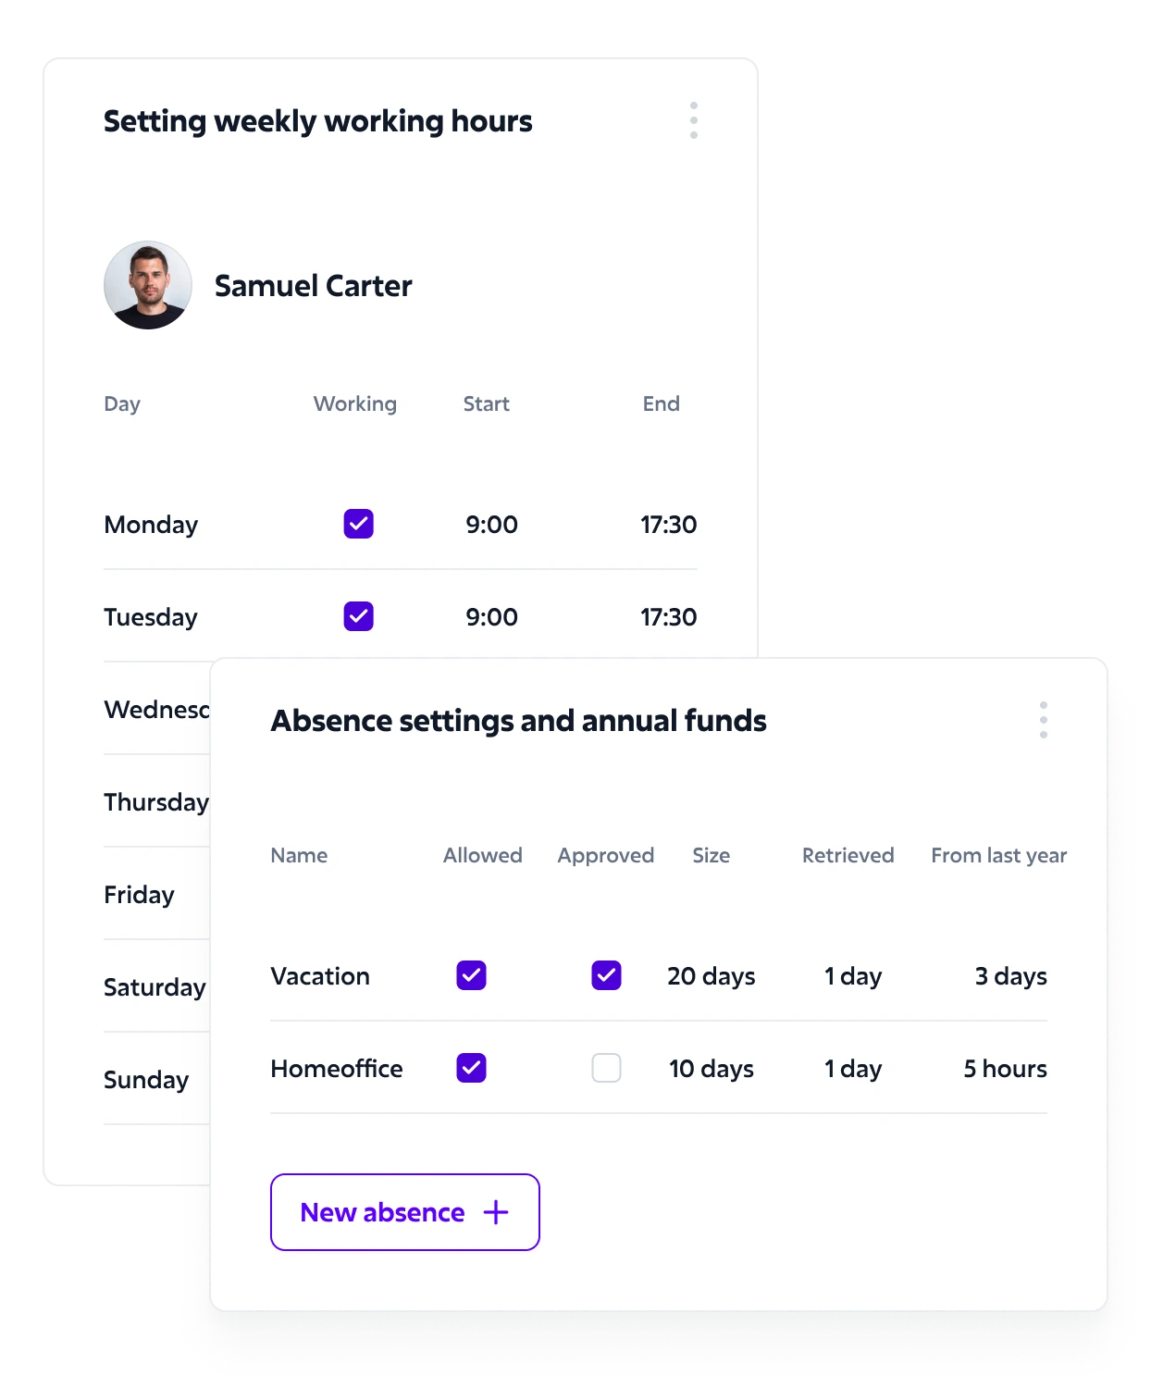Open the weekly working hours options menu
The image size is (1151, 1388).
694,120
